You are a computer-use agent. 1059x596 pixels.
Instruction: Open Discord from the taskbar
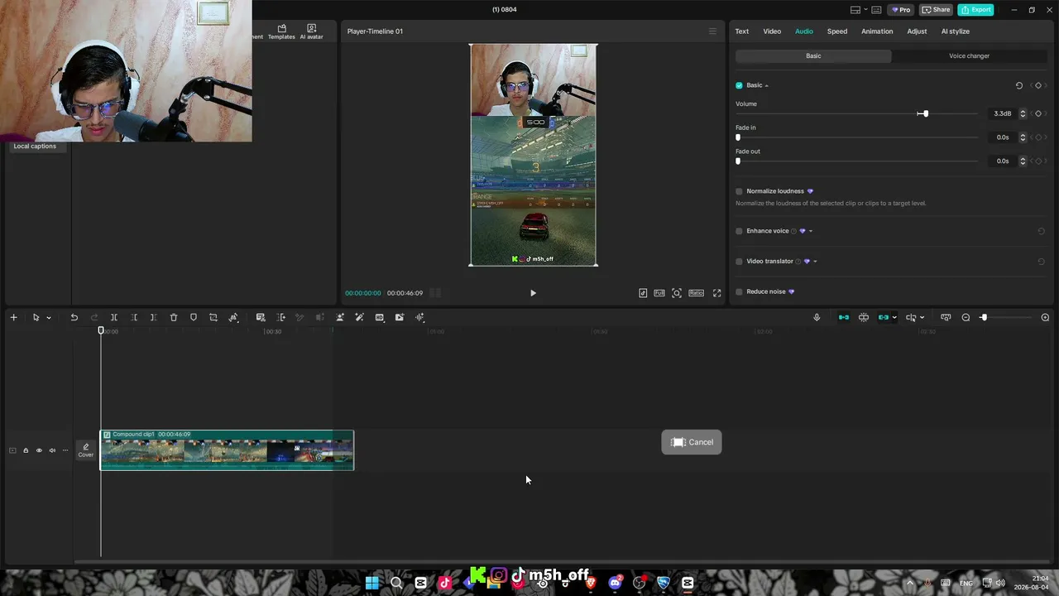(x=615, y=583)
